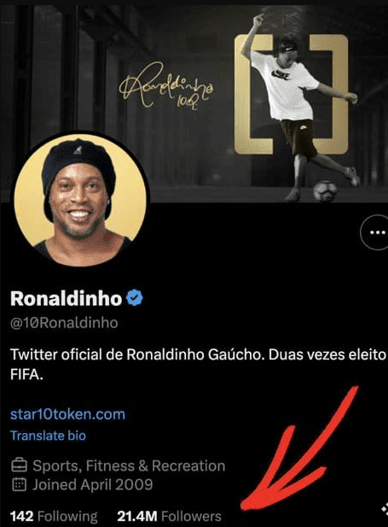Visit the star10token.com link
This screenshot has height=527, width=388.
pyautogui.click(x=67, y=414)
